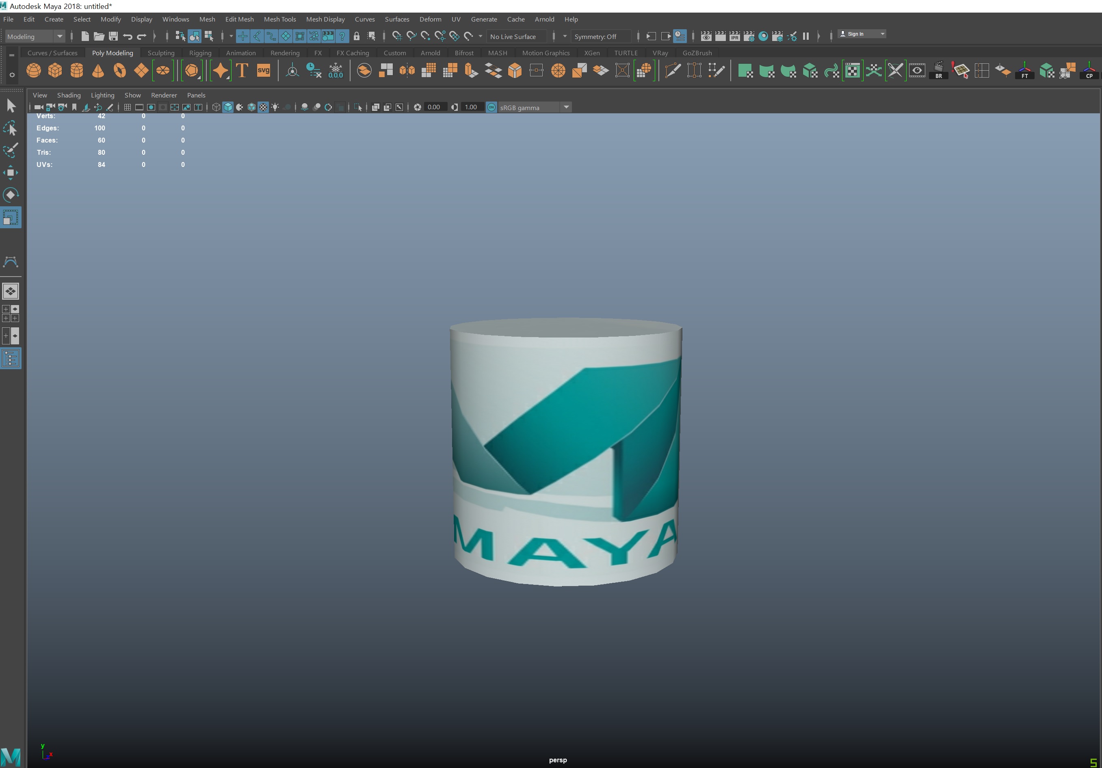Create a polygon cone from the shelf

[98, 71]
